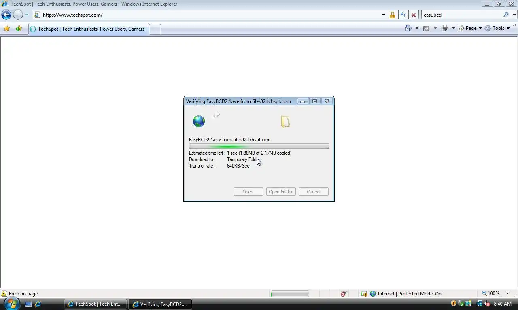518x310 pixels.
Task: Expand the address bar history dropdown
Action: (x=384, y=15)
